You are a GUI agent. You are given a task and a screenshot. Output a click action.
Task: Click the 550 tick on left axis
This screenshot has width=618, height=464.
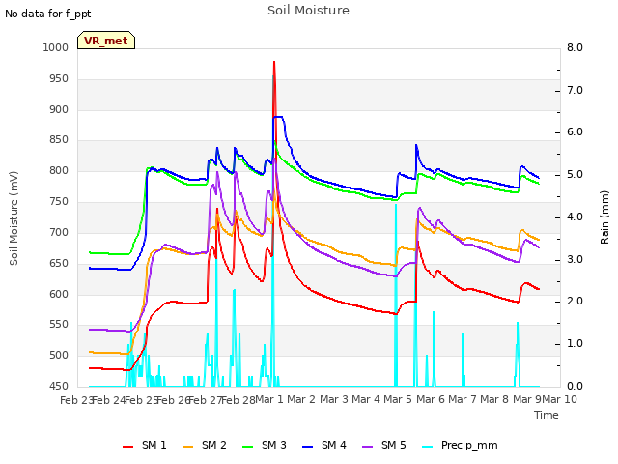point(59,325)
